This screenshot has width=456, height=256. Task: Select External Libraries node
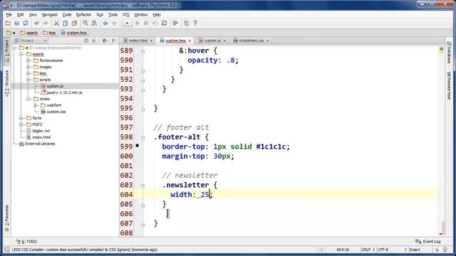[40, 144]
